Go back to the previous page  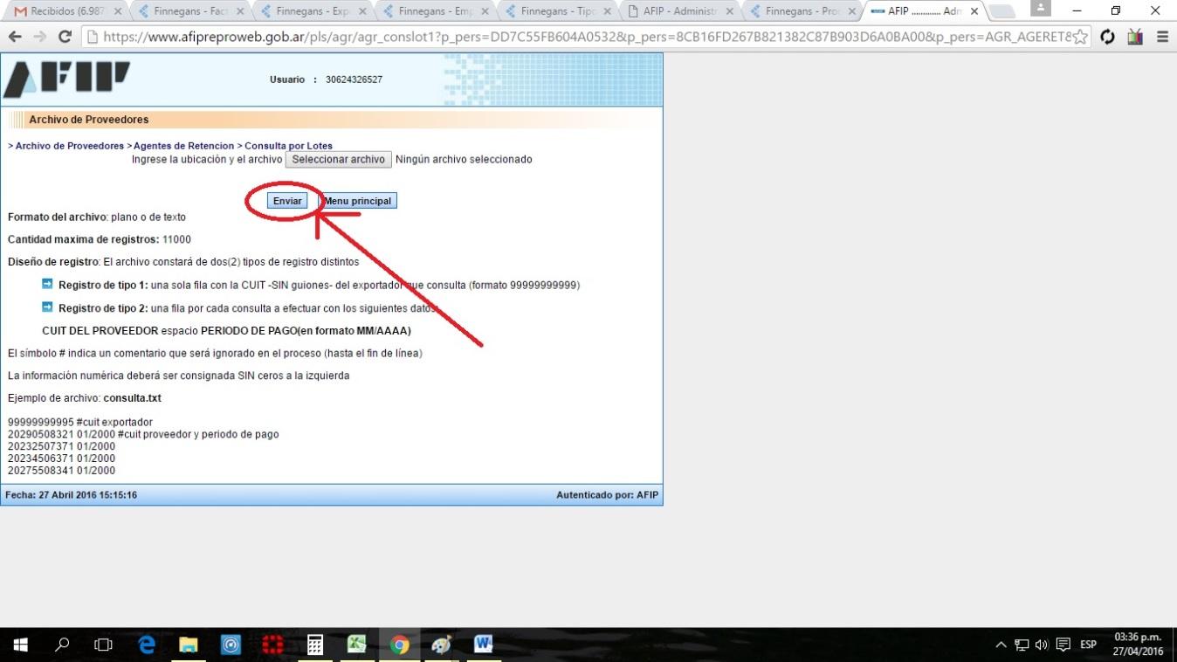click(15, 37)
